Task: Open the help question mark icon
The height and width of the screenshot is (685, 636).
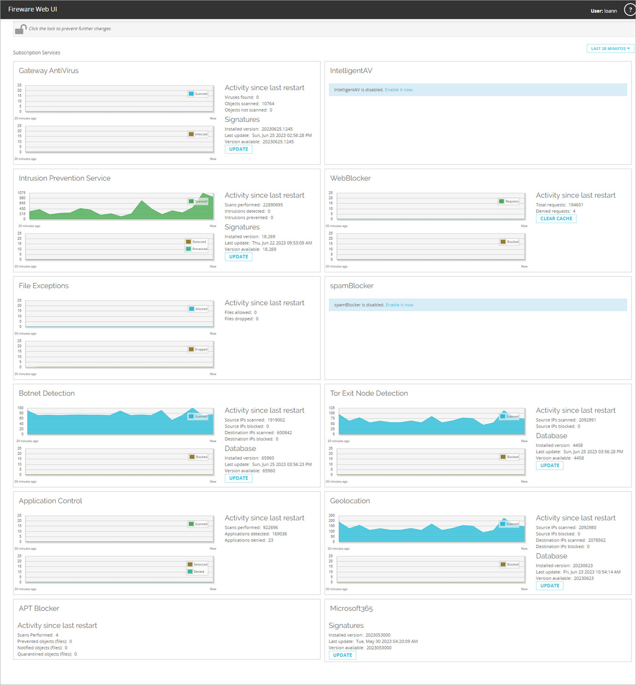Action: pos(629,10)
